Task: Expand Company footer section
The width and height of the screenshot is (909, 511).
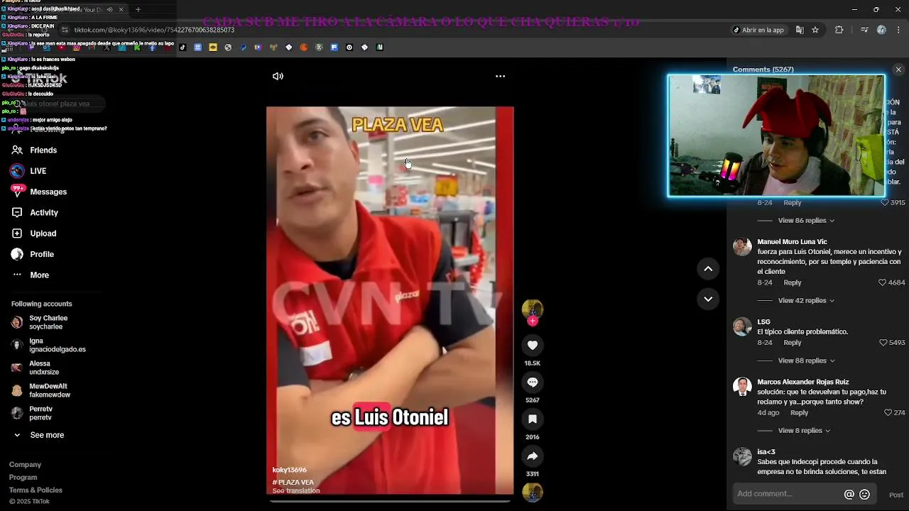Action: click(x=25, y=465)
